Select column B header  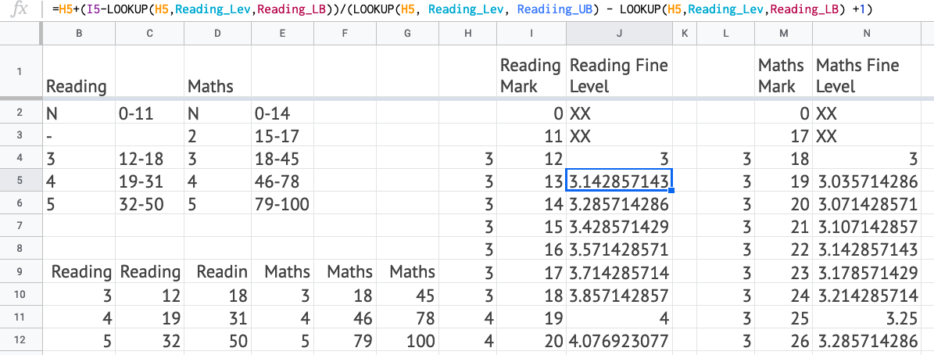pos(79,34)
